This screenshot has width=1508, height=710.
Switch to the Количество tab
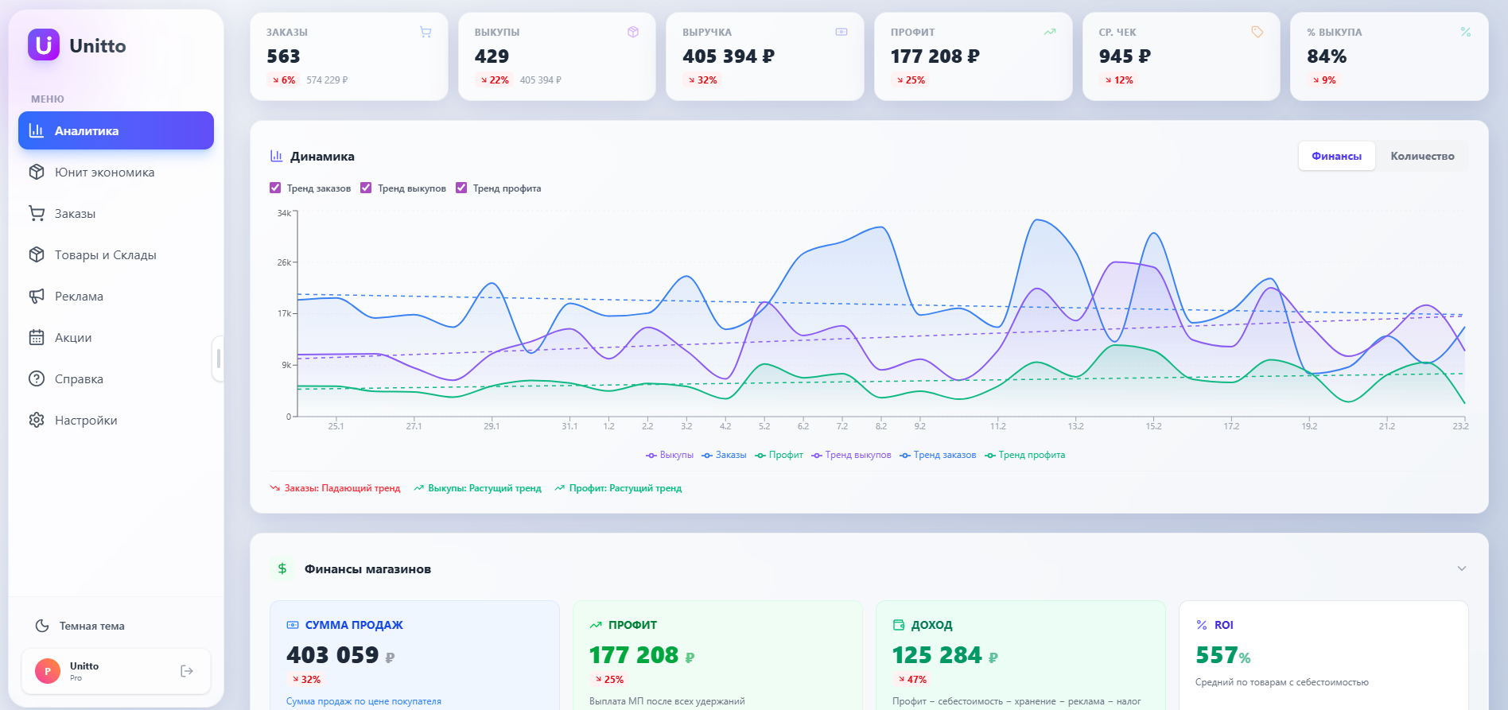click(x=1421, y=157)
